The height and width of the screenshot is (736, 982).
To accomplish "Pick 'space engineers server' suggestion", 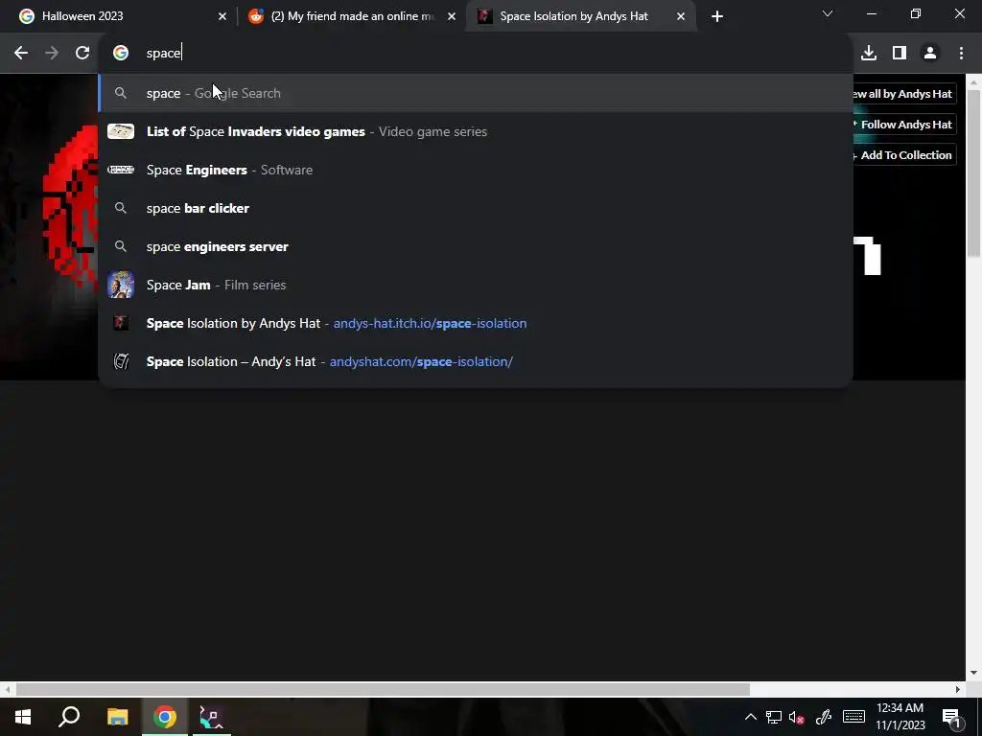I will [x=476, y=246].
